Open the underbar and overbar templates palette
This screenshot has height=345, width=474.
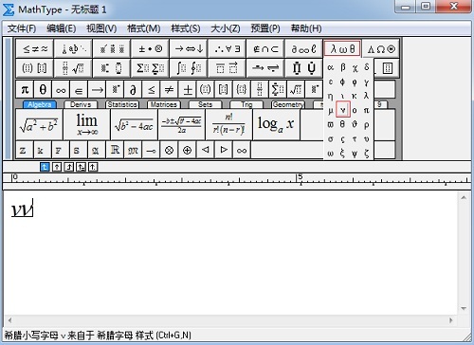click(228, 68)
